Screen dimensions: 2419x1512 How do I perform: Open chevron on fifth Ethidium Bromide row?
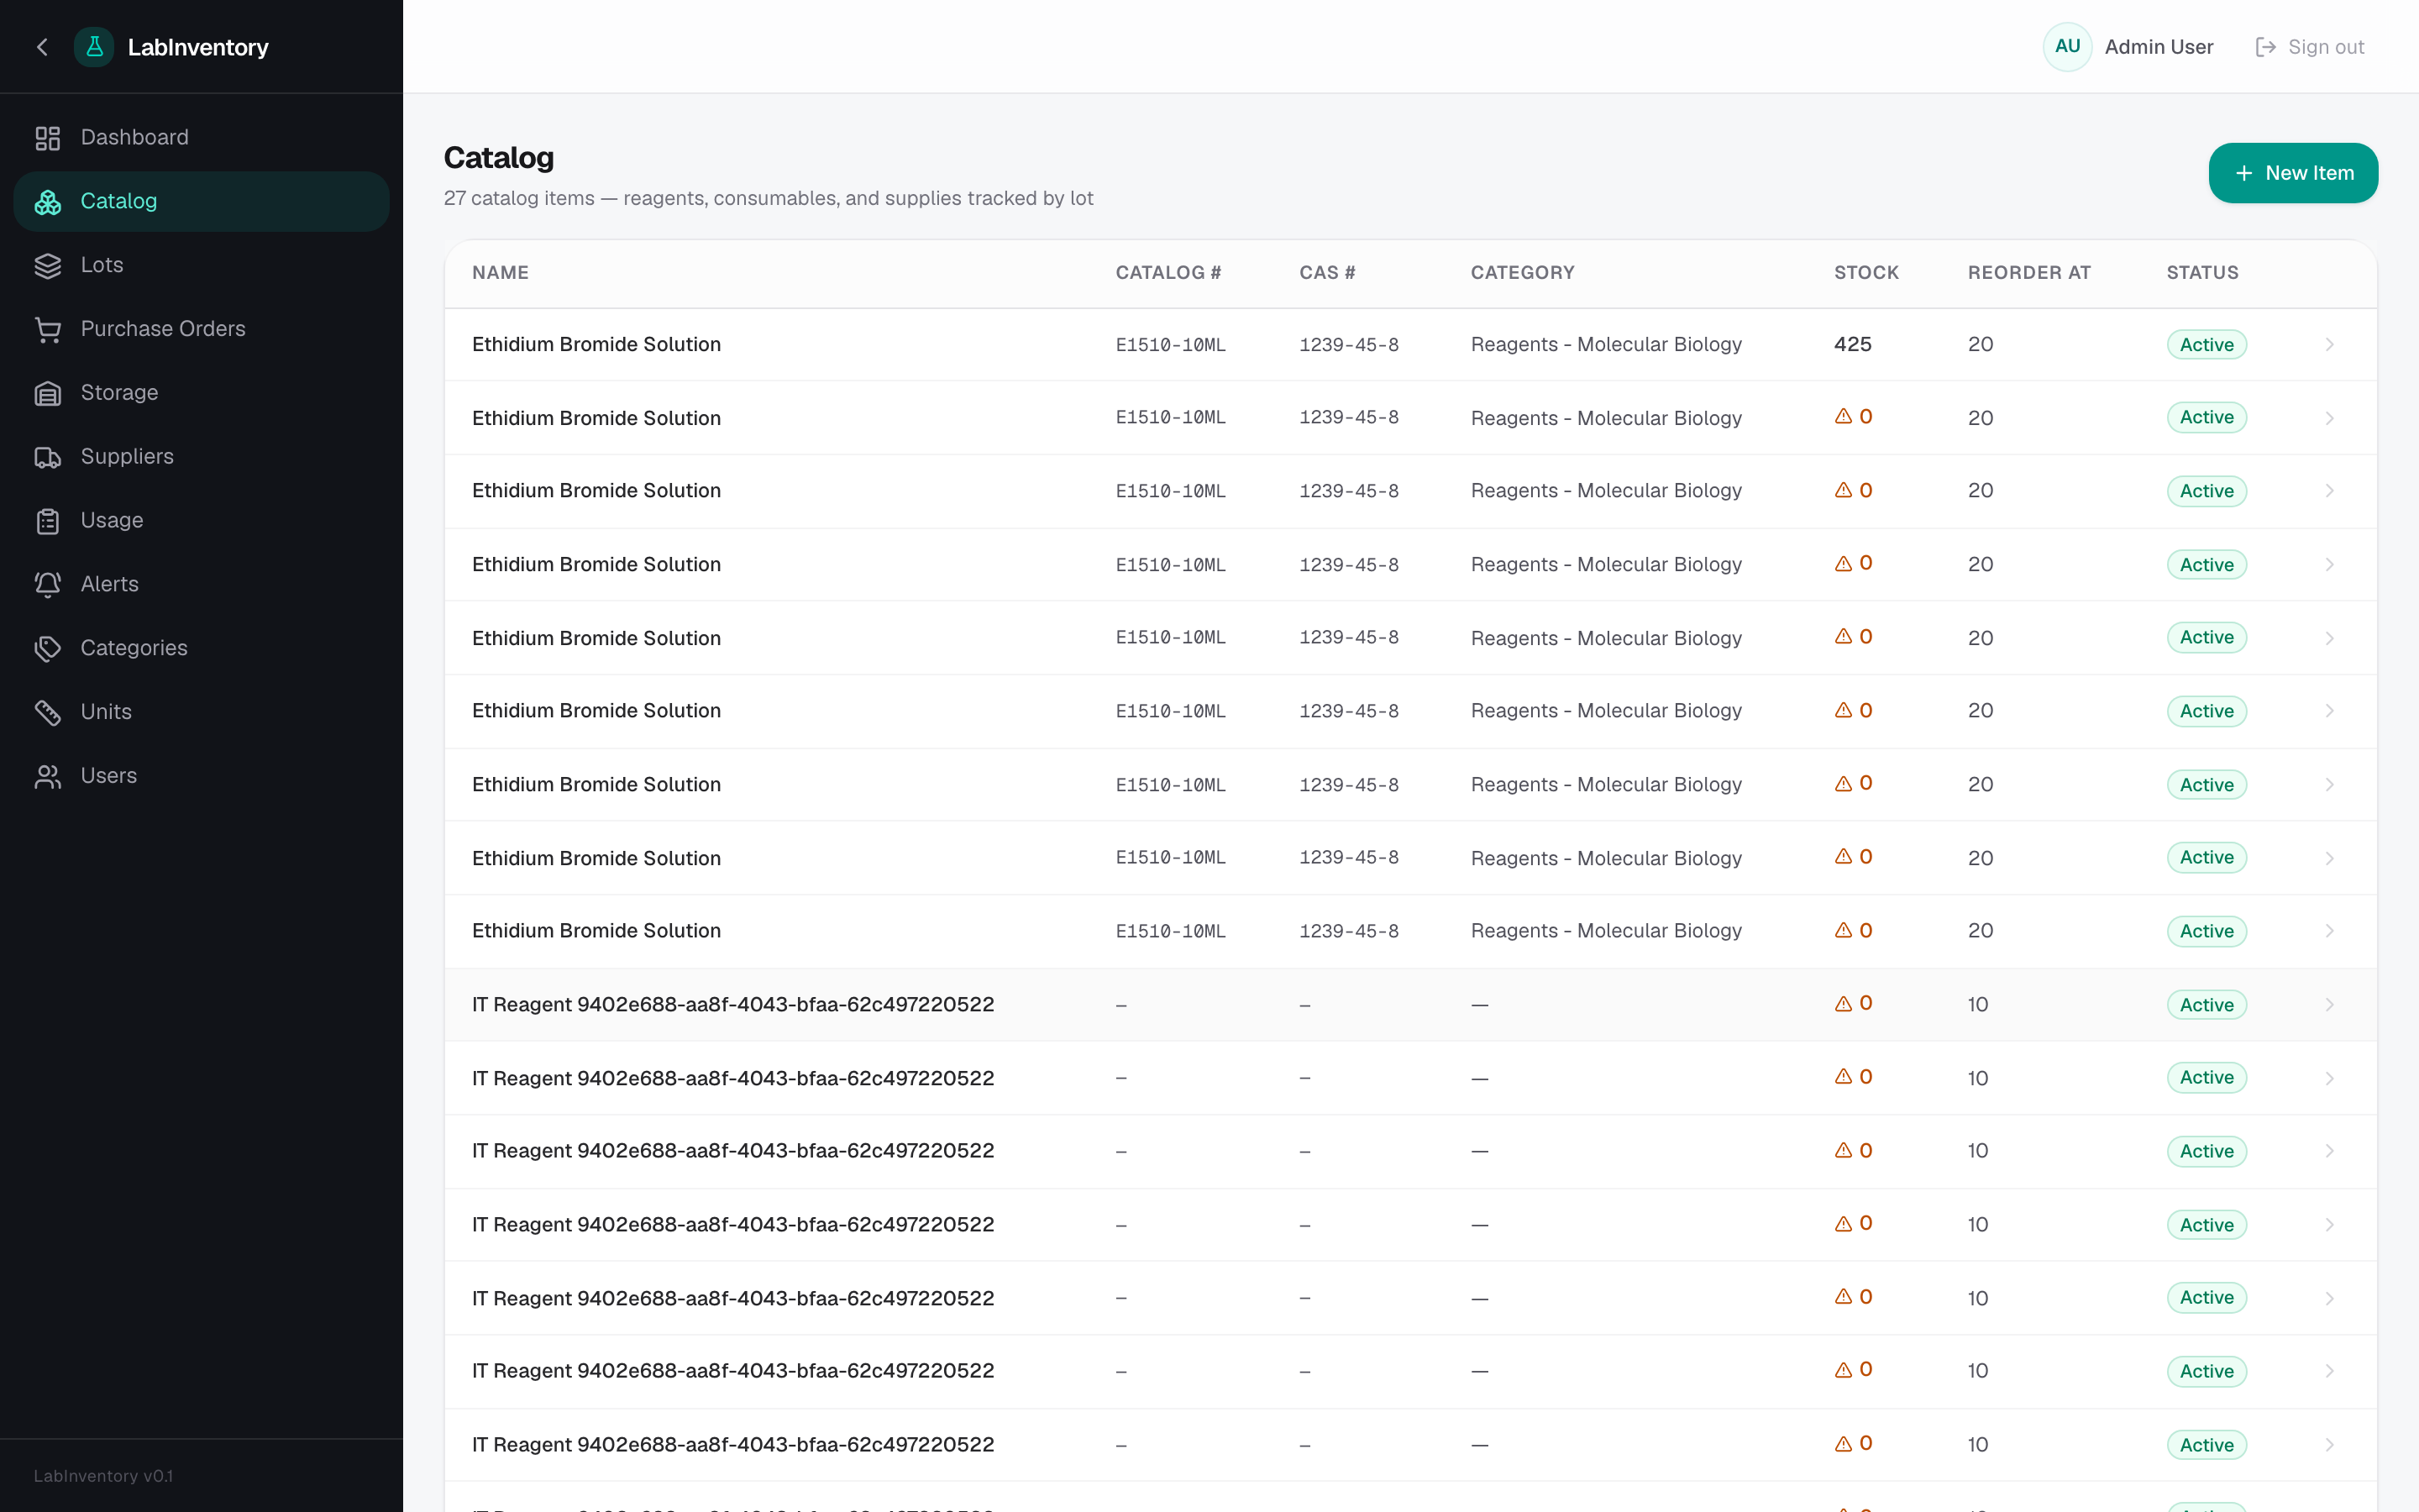[2329, 638]
